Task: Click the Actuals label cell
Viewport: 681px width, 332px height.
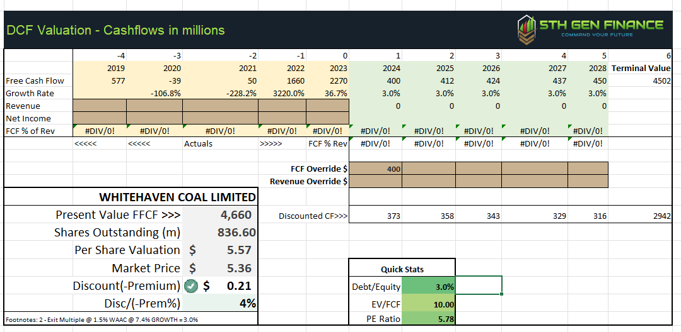Action: [220, 143]
